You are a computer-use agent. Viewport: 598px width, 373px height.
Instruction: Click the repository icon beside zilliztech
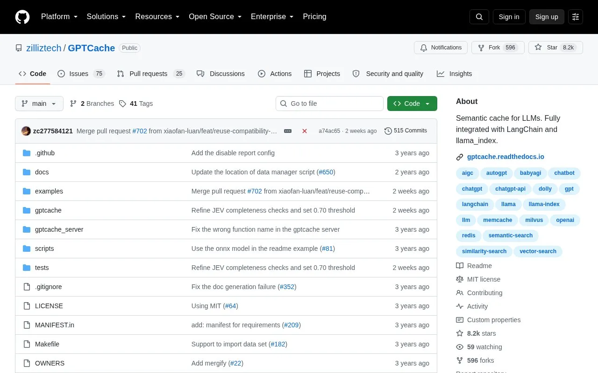coord(19,48)
